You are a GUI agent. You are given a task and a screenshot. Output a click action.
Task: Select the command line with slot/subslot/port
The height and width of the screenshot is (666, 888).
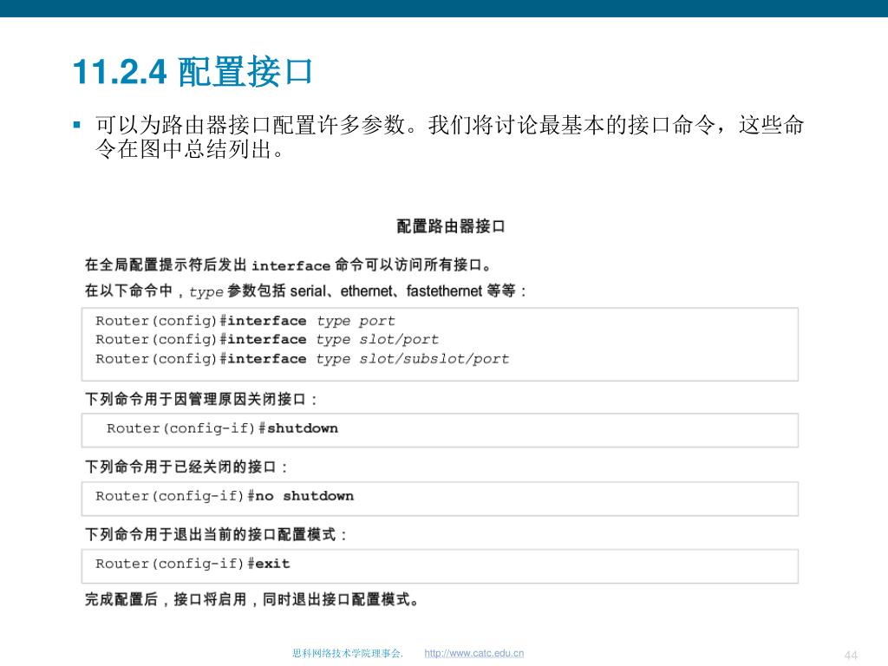[x=303, y=359]
